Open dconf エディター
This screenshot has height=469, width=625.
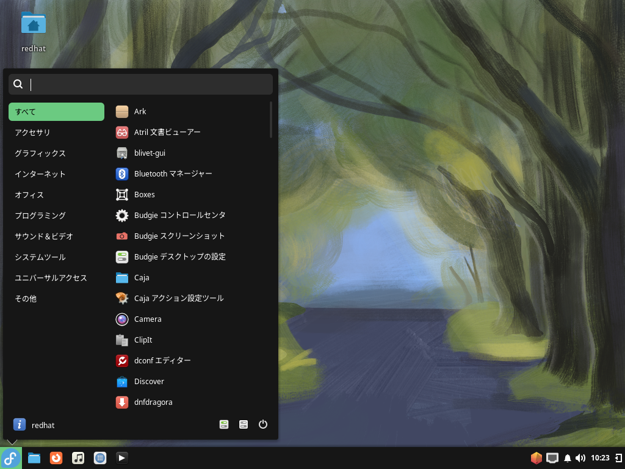point(190,360)
